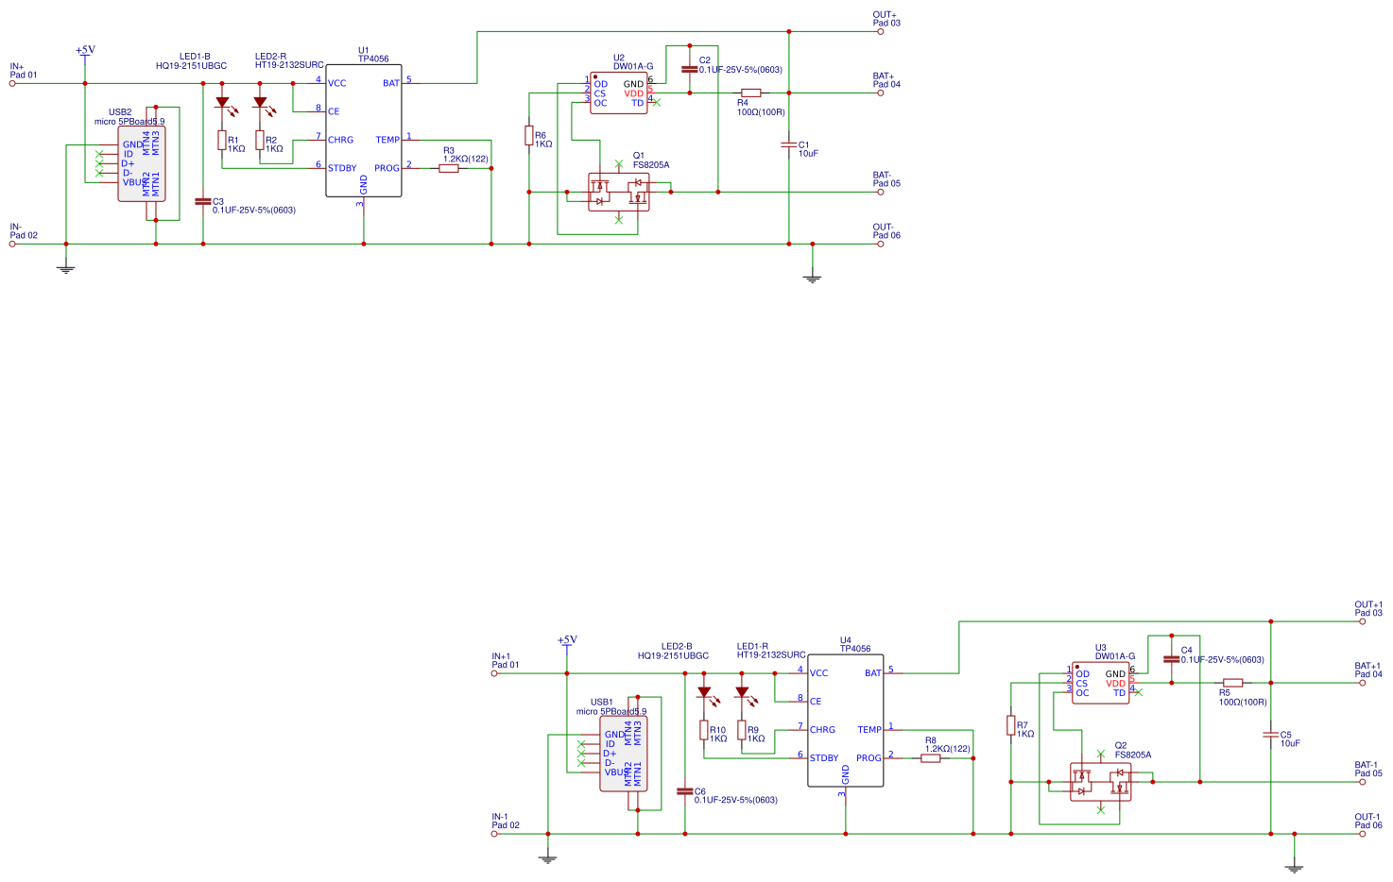Click capacitor C1 symbol

click(789, 144)
